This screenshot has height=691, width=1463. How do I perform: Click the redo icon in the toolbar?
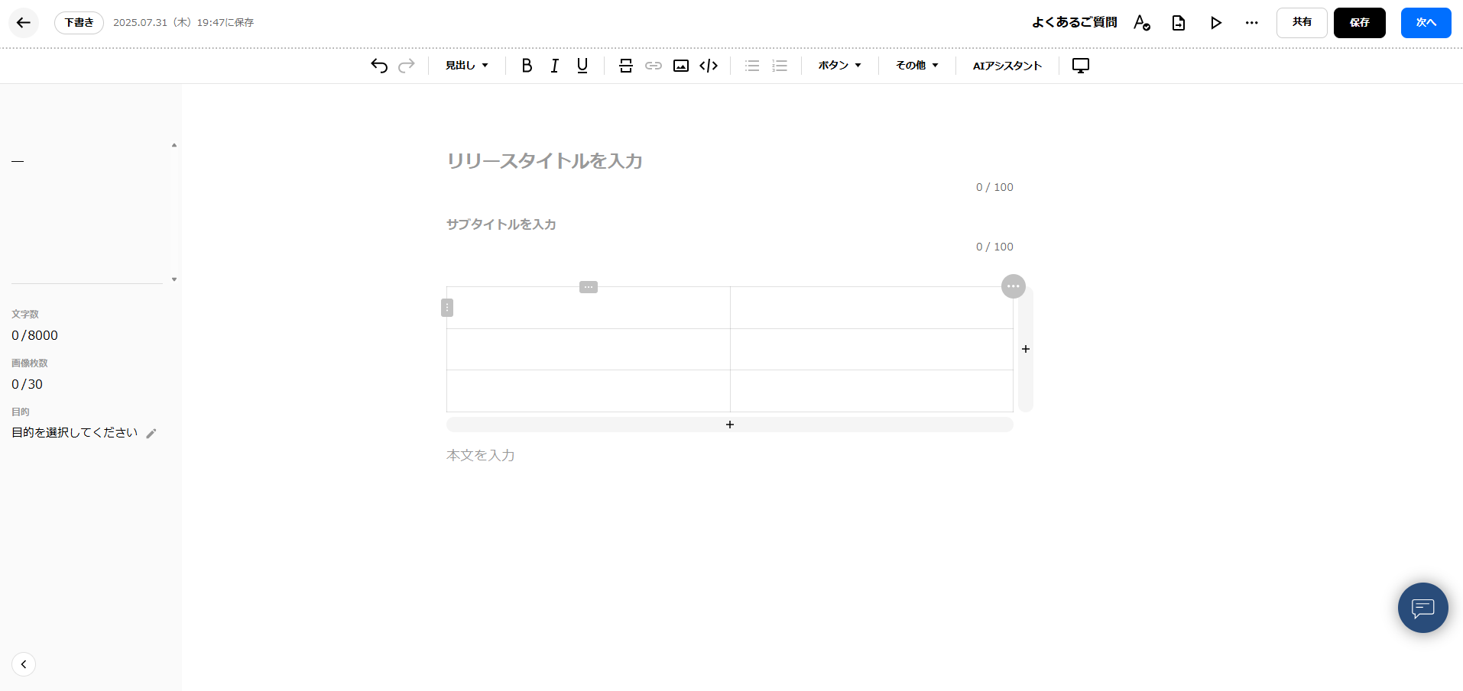(x=406, y=66)
